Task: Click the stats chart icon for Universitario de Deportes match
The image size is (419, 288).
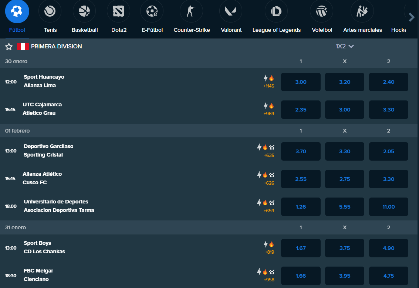Action: [x=272, y=203]
